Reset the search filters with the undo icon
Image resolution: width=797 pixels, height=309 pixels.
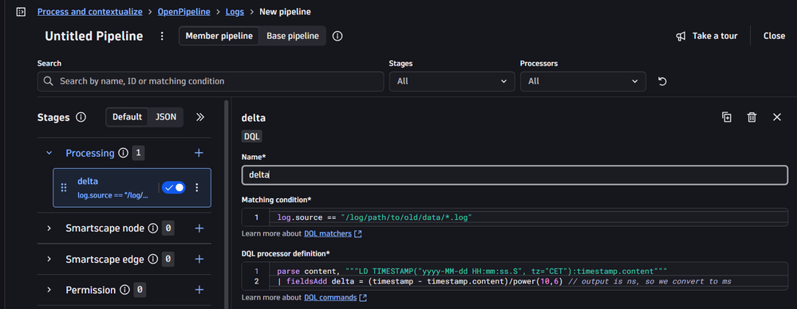(662, 81)
